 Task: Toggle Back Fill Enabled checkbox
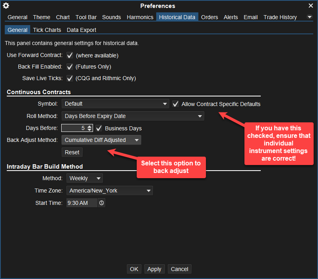coord(70,67)
